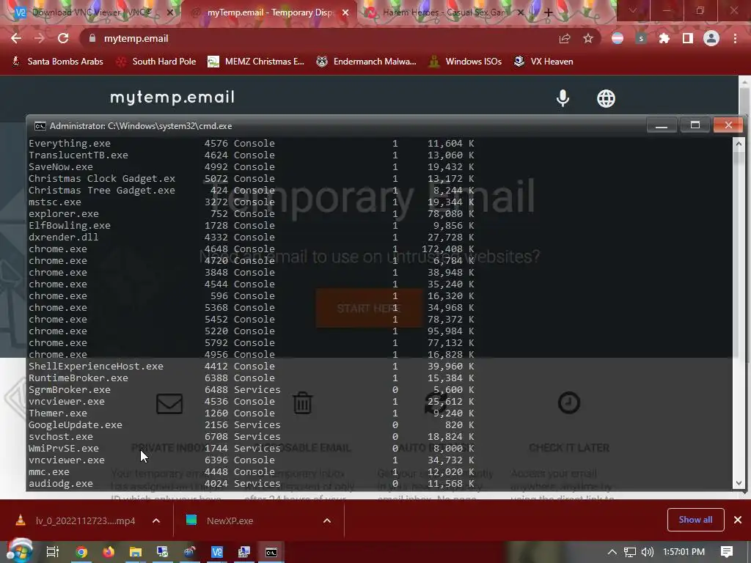Image resolution: width=751 pixels, height=563 pixels.
Task: Expand options for the NewXP.exe download
Action: click(327, 520)
